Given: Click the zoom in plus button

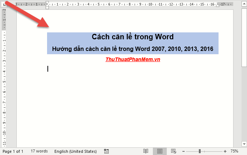Looking at the screenshot, I should click(x=225, y=151).
